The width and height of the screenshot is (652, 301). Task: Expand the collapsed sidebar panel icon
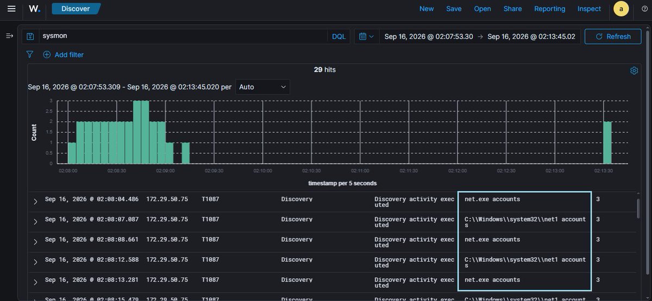tap(9, 36)
